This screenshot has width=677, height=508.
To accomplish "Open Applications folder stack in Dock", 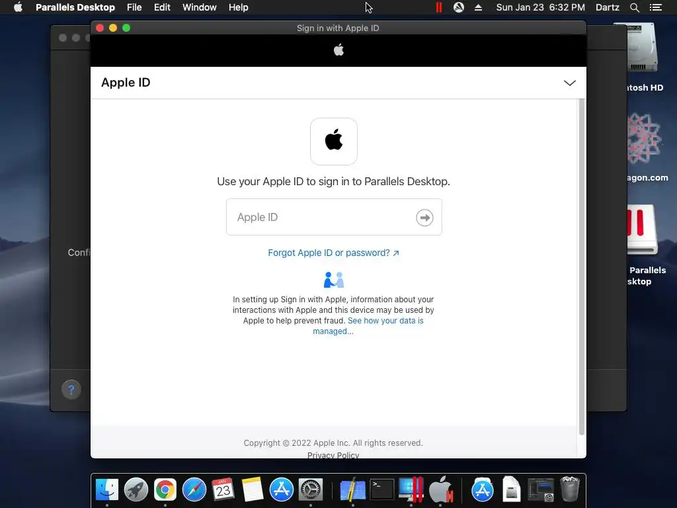I will [x=482, y=490].
